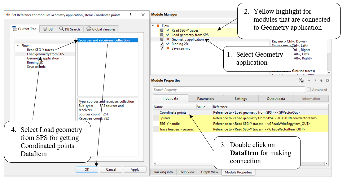Click the float window icon in Module Properties
Viewport: 342px width, 179px height.
click(x=327, y=81)
